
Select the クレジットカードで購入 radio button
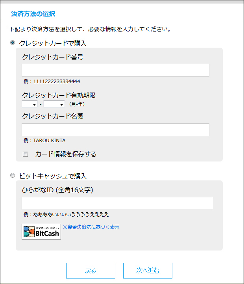13,43
